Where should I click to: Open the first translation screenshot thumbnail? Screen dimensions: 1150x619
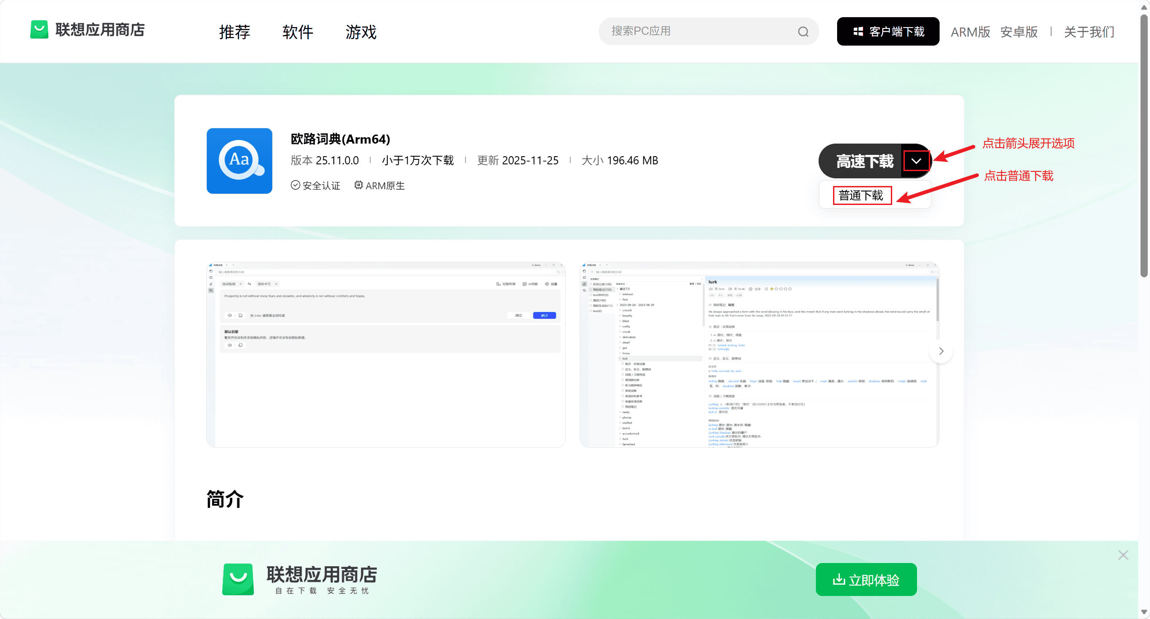tap(386, 355)
